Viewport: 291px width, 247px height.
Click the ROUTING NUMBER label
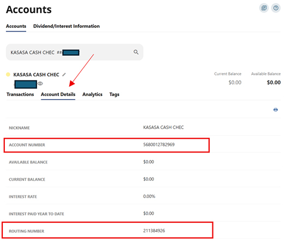click(27, 231)
